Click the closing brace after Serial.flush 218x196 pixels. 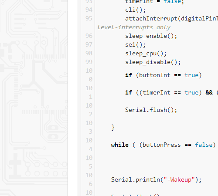[x=113, y=128]
